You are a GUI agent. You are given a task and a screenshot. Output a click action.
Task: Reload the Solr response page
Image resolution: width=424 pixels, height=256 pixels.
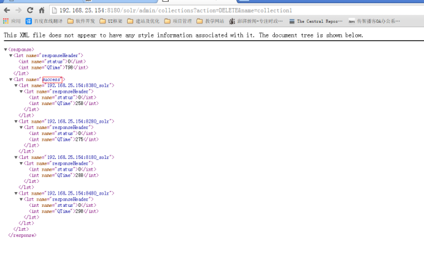pos(30,10)
